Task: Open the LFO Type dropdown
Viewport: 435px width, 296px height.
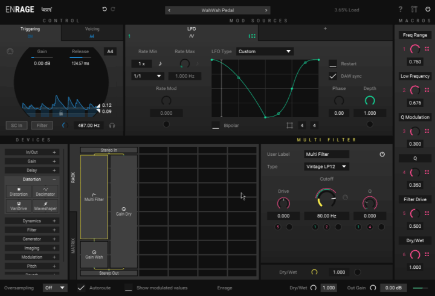Action: [265, 51]
